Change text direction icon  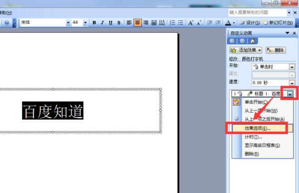(162, 23)
